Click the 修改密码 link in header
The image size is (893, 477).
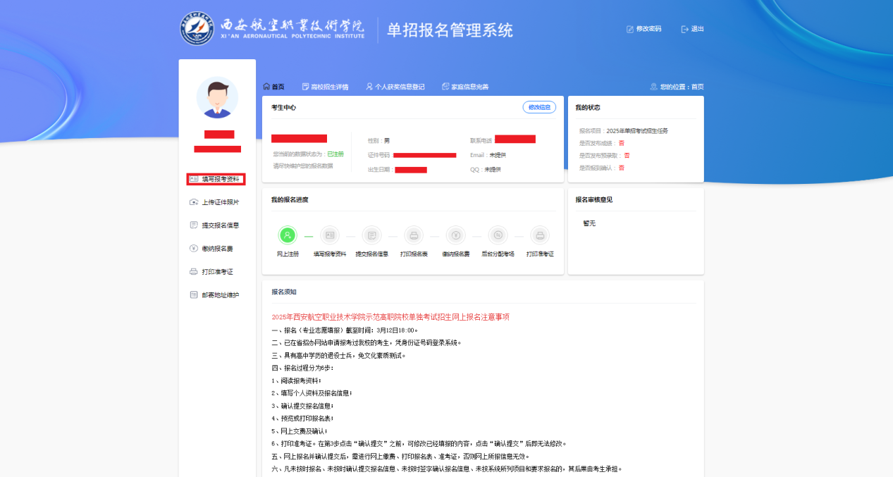[644, 29]
